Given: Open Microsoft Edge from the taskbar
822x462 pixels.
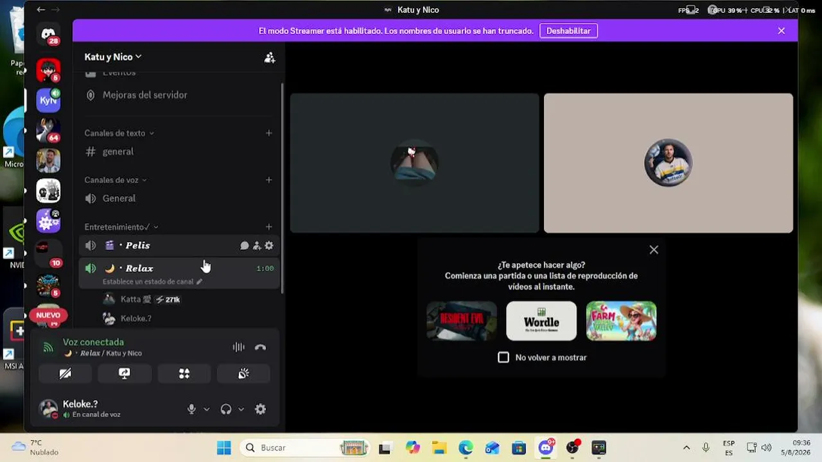Looking at the screenshot, I should point(466,447).
